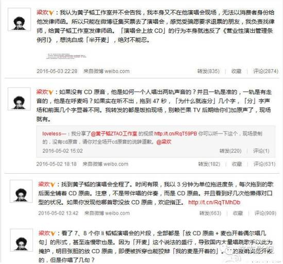This screenshot has height=264, width=283.
Task: Repost third post with 转发(663)
Action: pyautogui.click(x=210, y=213)
